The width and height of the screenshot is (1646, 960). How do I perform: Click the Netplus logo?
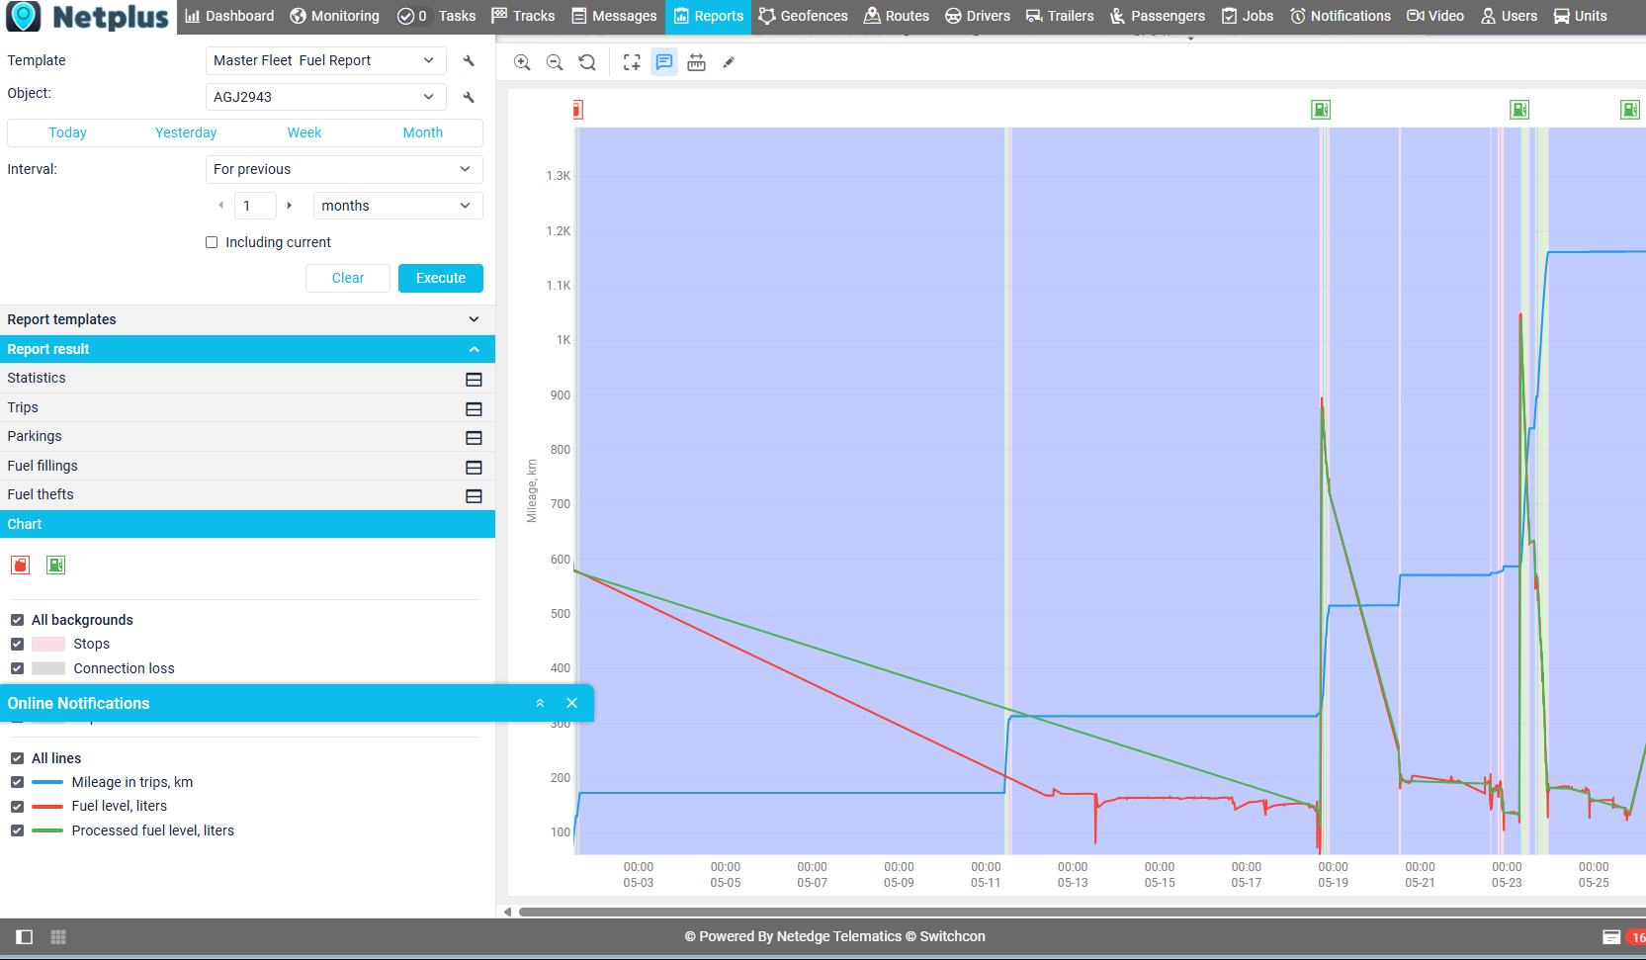pyautogui.click(x=88, y=17)
